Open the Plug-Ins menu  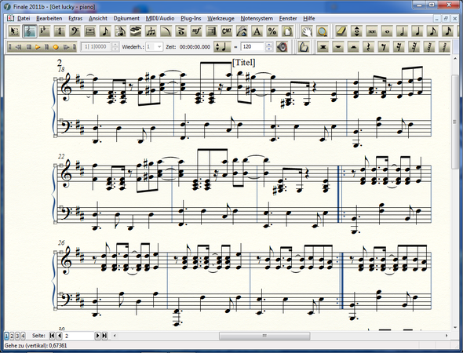click(x=191, y=18)
